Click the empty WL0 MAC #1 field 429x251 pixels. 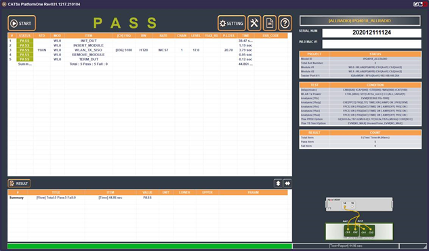[371, 44]
